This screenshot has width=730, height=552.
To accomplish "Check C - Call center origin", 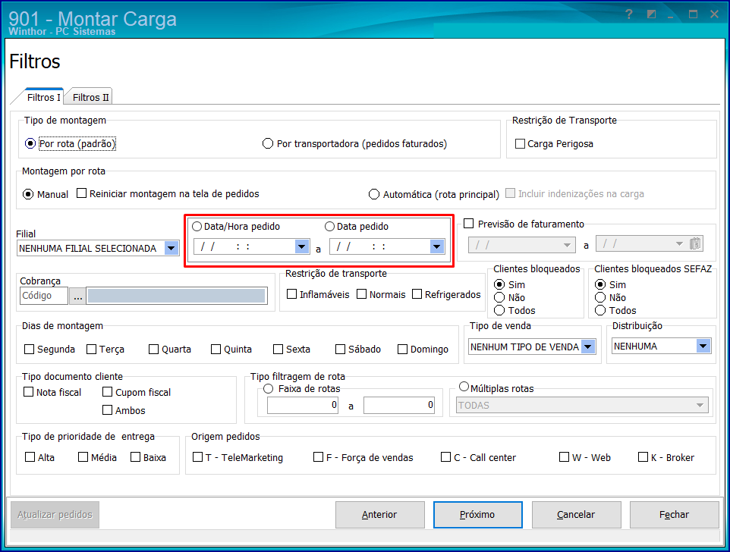I will tap(445, 457).
